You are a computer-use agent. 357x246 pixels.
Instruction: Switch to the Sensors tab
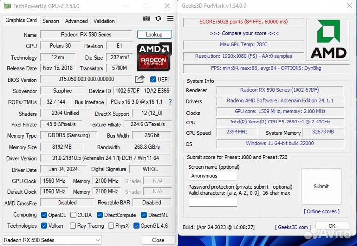[x=51, y=21]
